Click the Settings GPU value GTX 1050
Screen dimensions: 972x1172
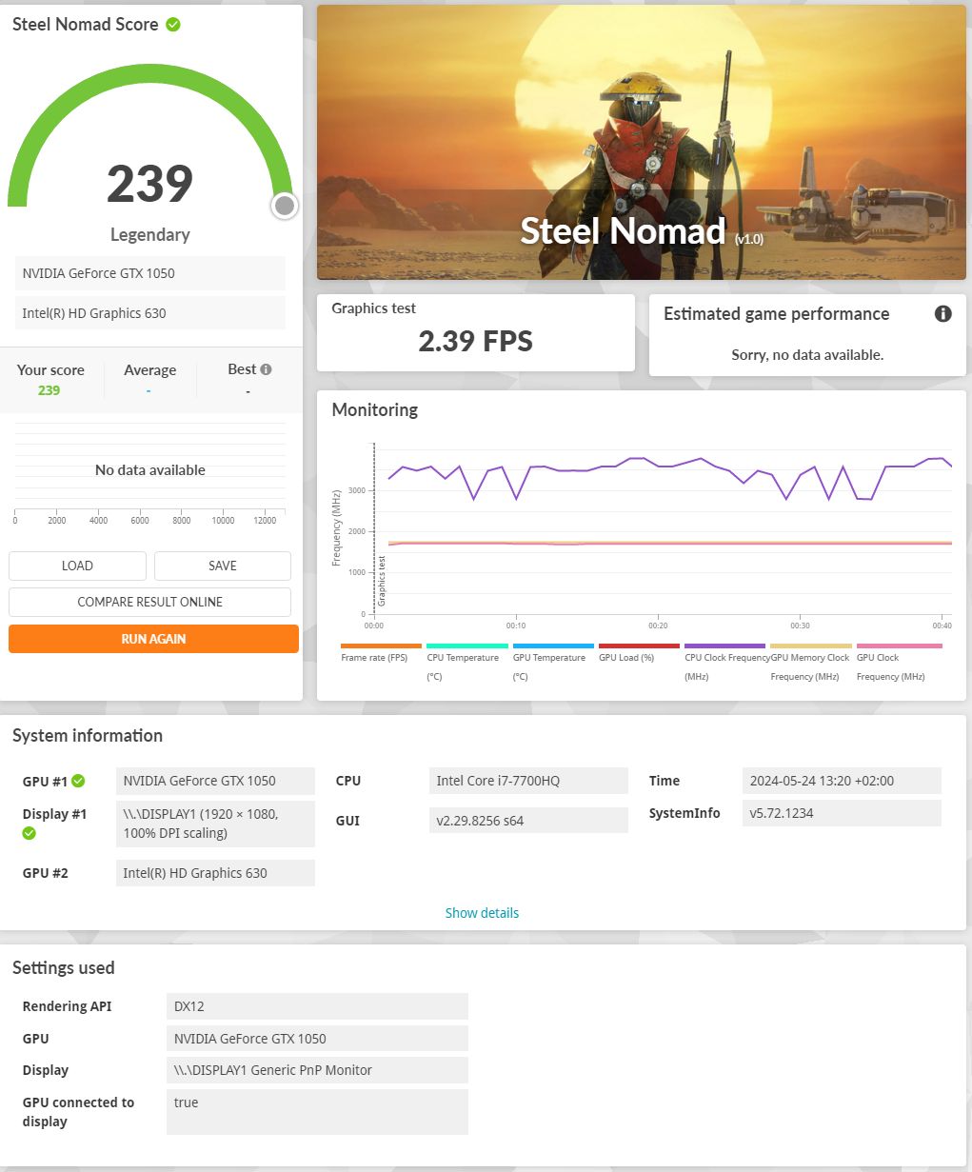coord(317,1039)
